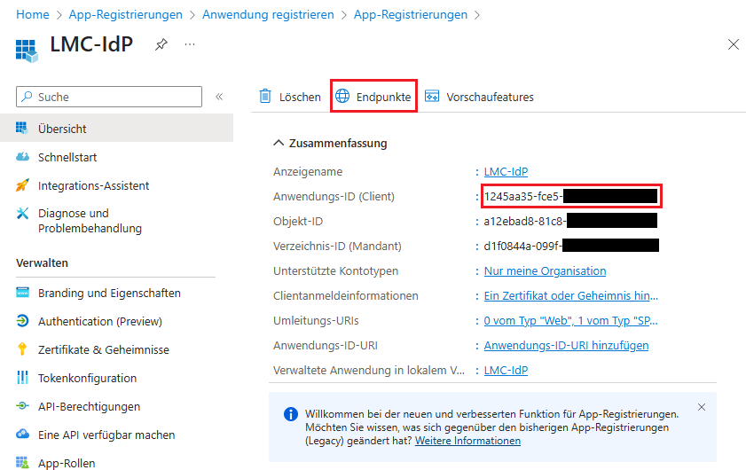The width and height of the screenshot is (746, 470).
Task: Collapse the sidebar with double chevron
Action: click(219, 97)
